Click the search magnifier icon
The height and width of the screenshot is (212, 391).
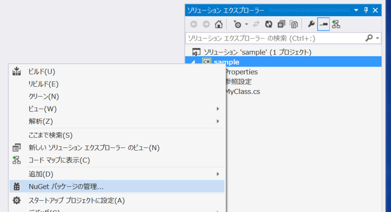pos(369,38)
